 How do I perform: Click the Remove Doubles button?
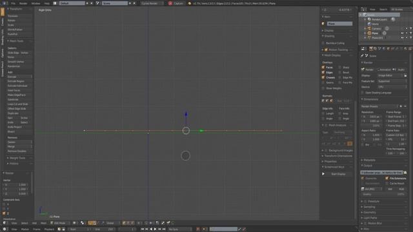19,151
